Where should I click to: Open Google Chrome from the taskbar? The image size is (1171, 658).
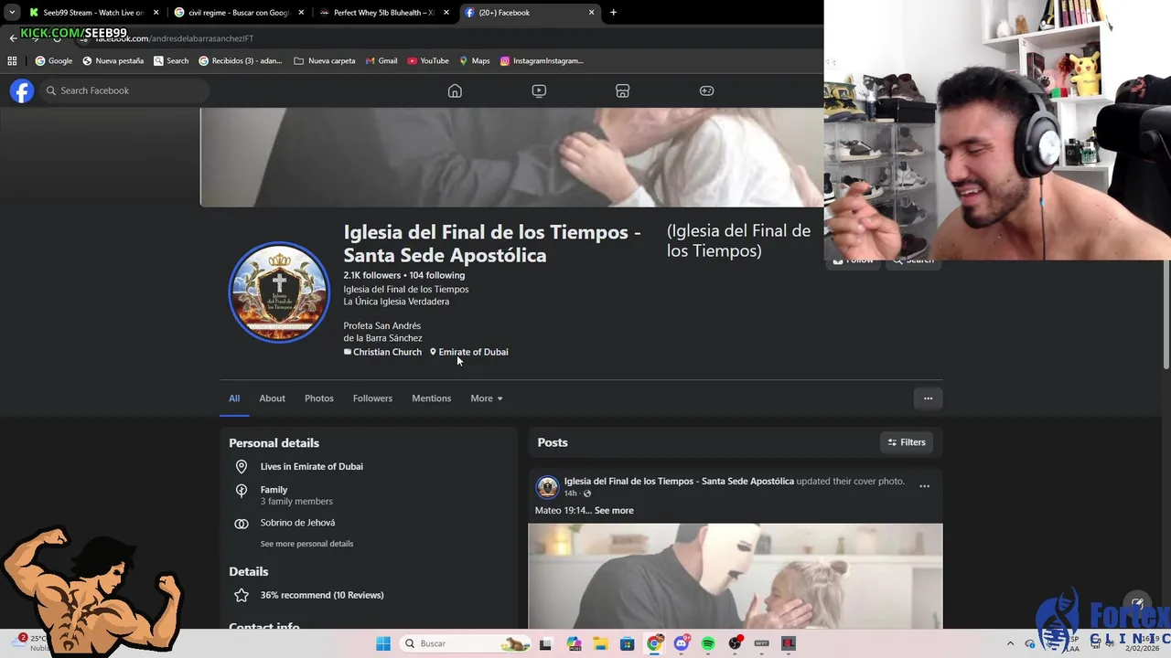click(654, 643)
